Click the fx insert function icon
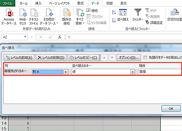This screenshot has width=182, height=131. pos(60,37)
